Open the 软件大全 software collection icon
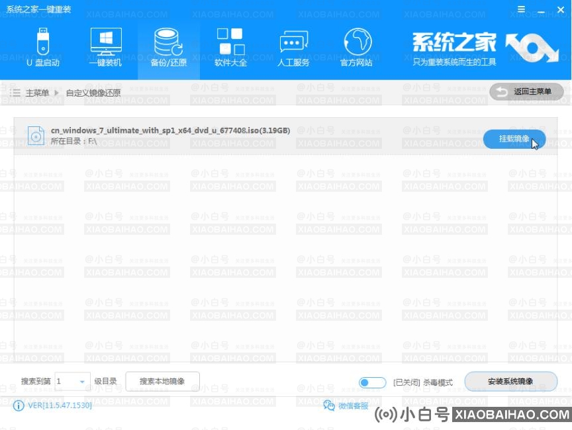 pos(230,48)
